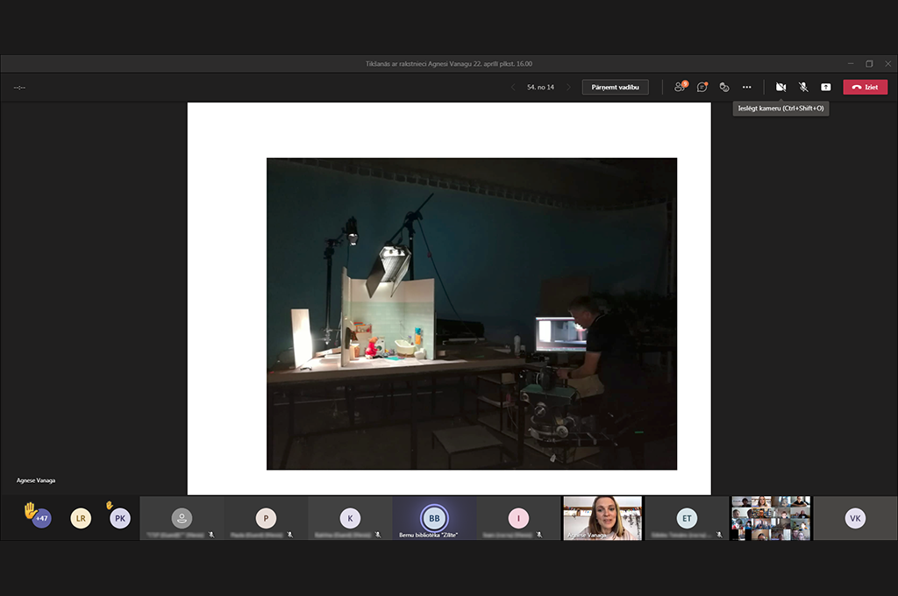Select the LR participant avatar
The width and height of the screenshot is (898, 596).
click(81, 518)
